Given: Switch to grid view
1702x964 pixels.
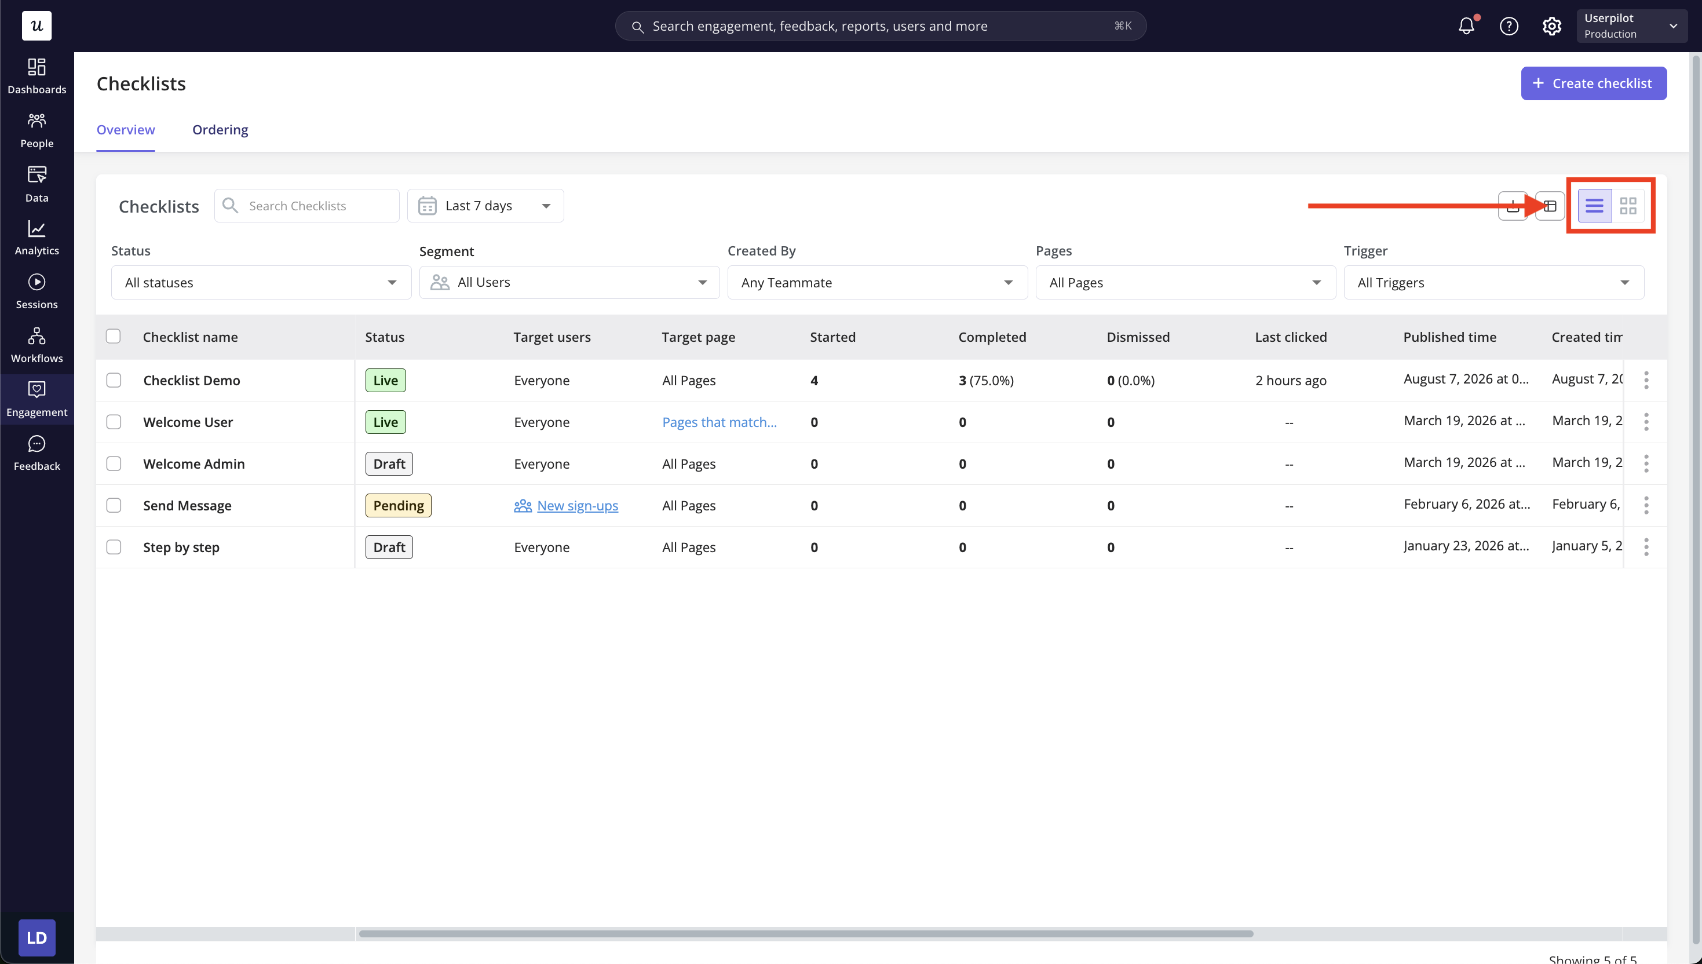Looking at the screenshot, I should tap(1628, 206).
